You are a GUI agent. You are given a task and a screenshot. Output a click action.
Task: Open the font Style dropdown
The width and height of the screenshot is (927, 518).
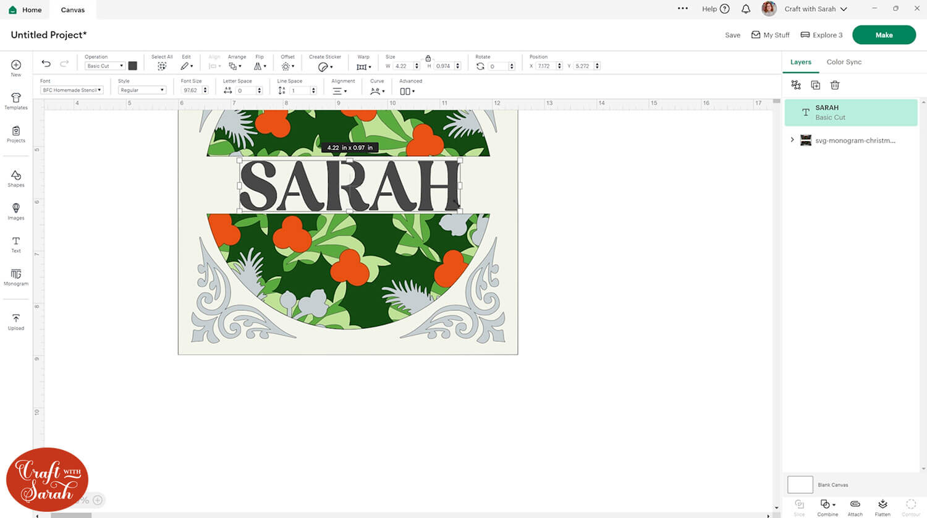(x=142, y=90)
